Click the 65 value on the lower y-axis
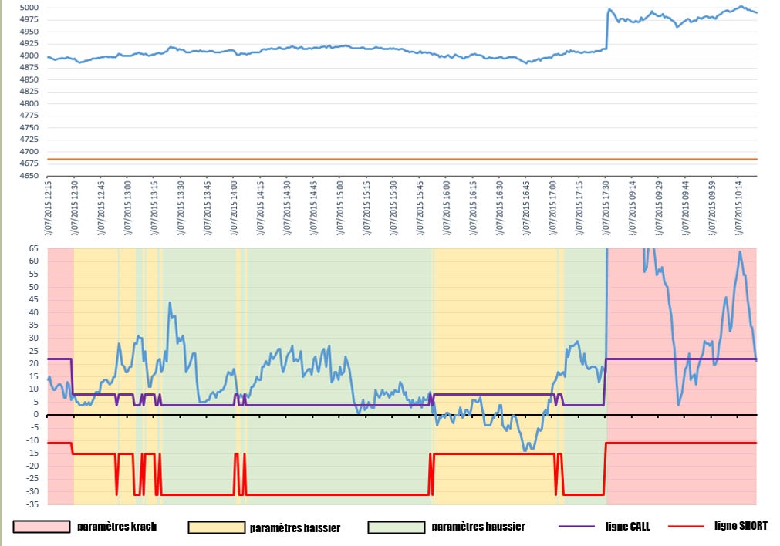 34,248
